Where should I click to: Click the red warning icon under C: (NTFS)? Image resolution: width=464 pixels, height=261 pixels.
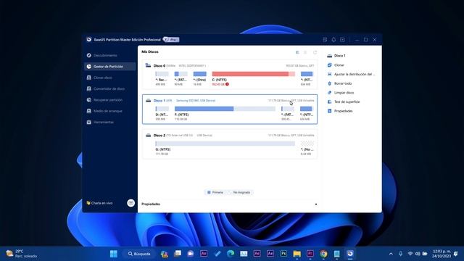tap(227, 84)
